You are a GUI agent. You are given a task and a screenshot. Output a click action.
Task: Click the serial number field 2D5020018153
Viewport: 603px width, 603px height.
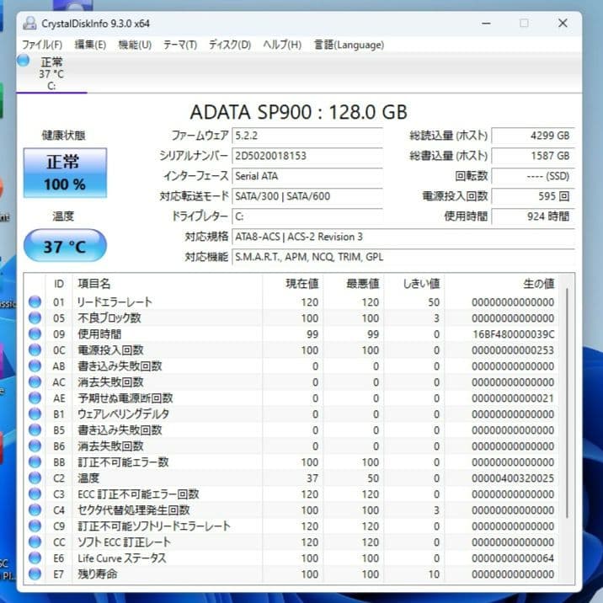pos(307,156)
